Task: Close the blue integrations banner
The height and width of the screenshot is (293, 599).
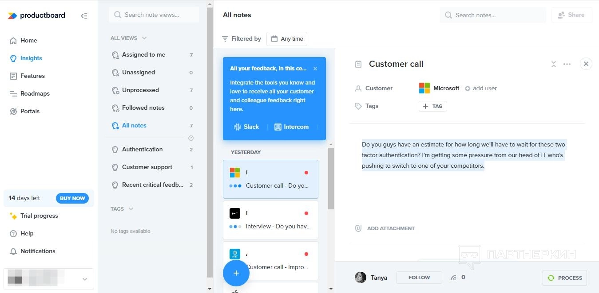Action: (x=315, y=69)
